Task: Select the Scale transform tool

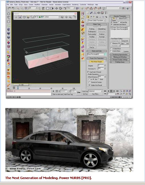Action: (65, 8)
